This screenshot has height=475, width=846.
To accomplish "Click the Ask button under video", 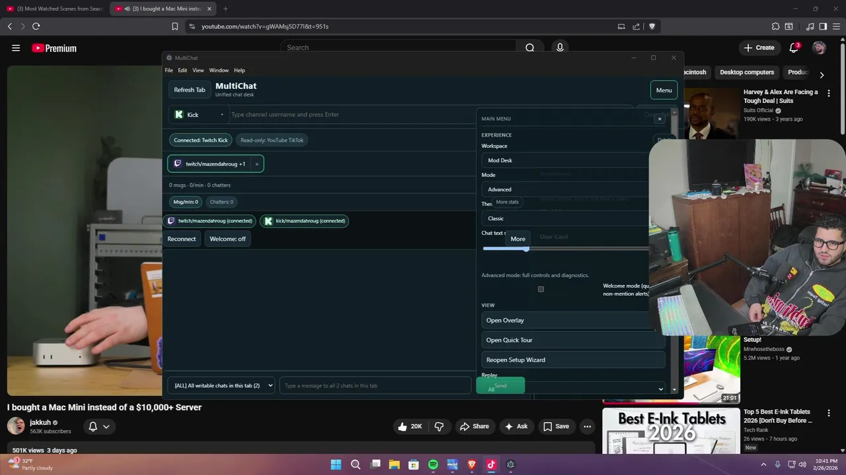I will (516, 426).
